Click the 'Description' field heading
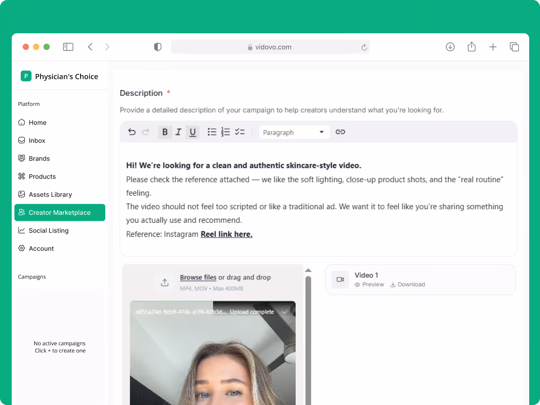540x405 pixels. pos(141,93)
